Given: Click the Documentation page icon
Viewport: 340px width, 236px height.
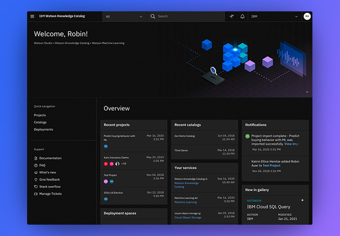Looking at the screenshot, I should (x=36, y=158).
